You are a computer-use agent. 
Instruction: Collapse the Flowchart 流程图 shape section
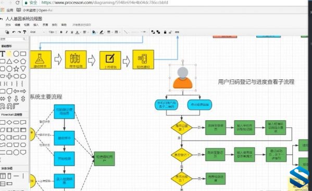(11, 115)
